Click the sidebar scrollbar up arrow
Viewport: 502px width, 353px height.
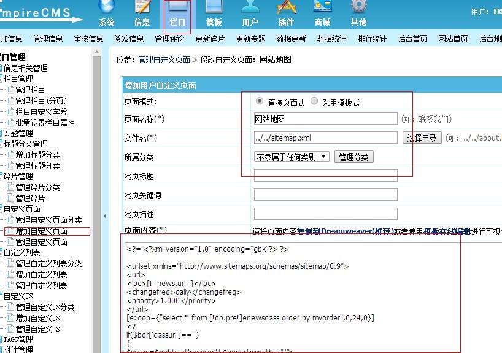(97, 52)
